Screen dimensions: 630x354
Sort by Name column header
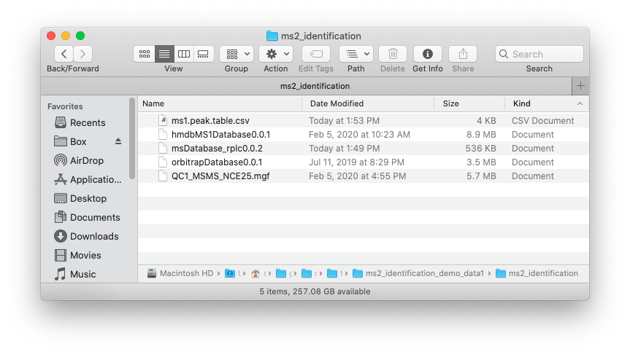point(220,103)
